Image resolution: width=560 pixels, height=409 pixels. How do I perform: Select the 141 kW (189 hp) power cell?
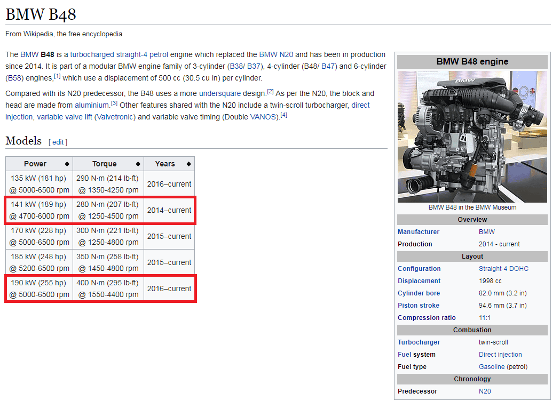(40, 210)
